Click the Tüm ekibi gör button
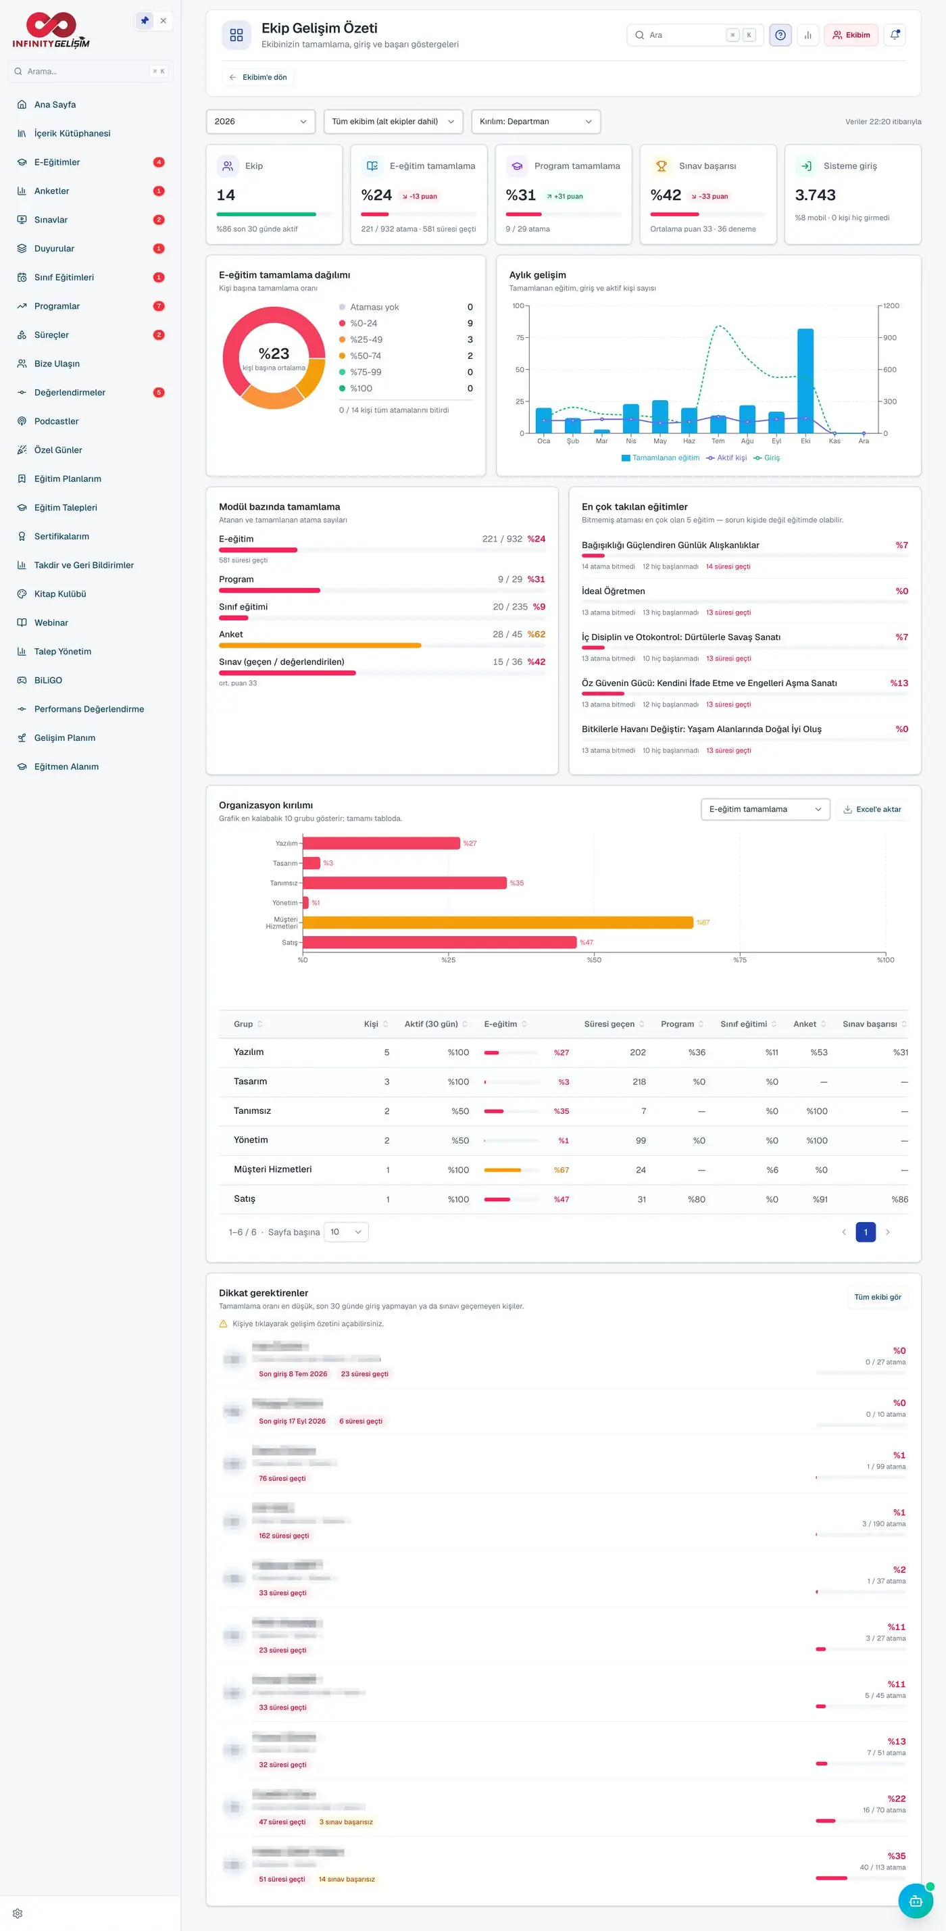 pos(878,1297)
